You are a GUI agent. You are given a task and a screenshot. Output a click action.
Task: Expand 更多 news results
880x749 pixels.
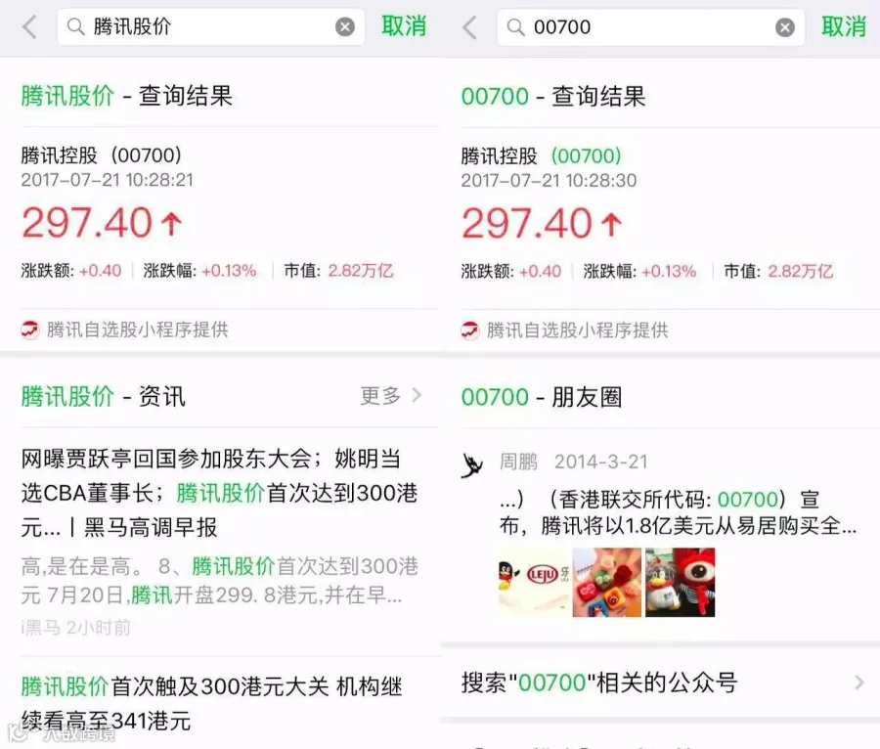(390, 396)
